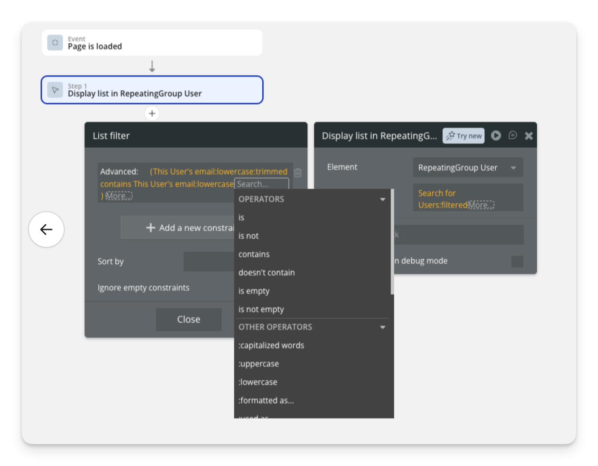Open the comment bubble icon
Viewport: 598px width, 466px height.
coord(513,136)
